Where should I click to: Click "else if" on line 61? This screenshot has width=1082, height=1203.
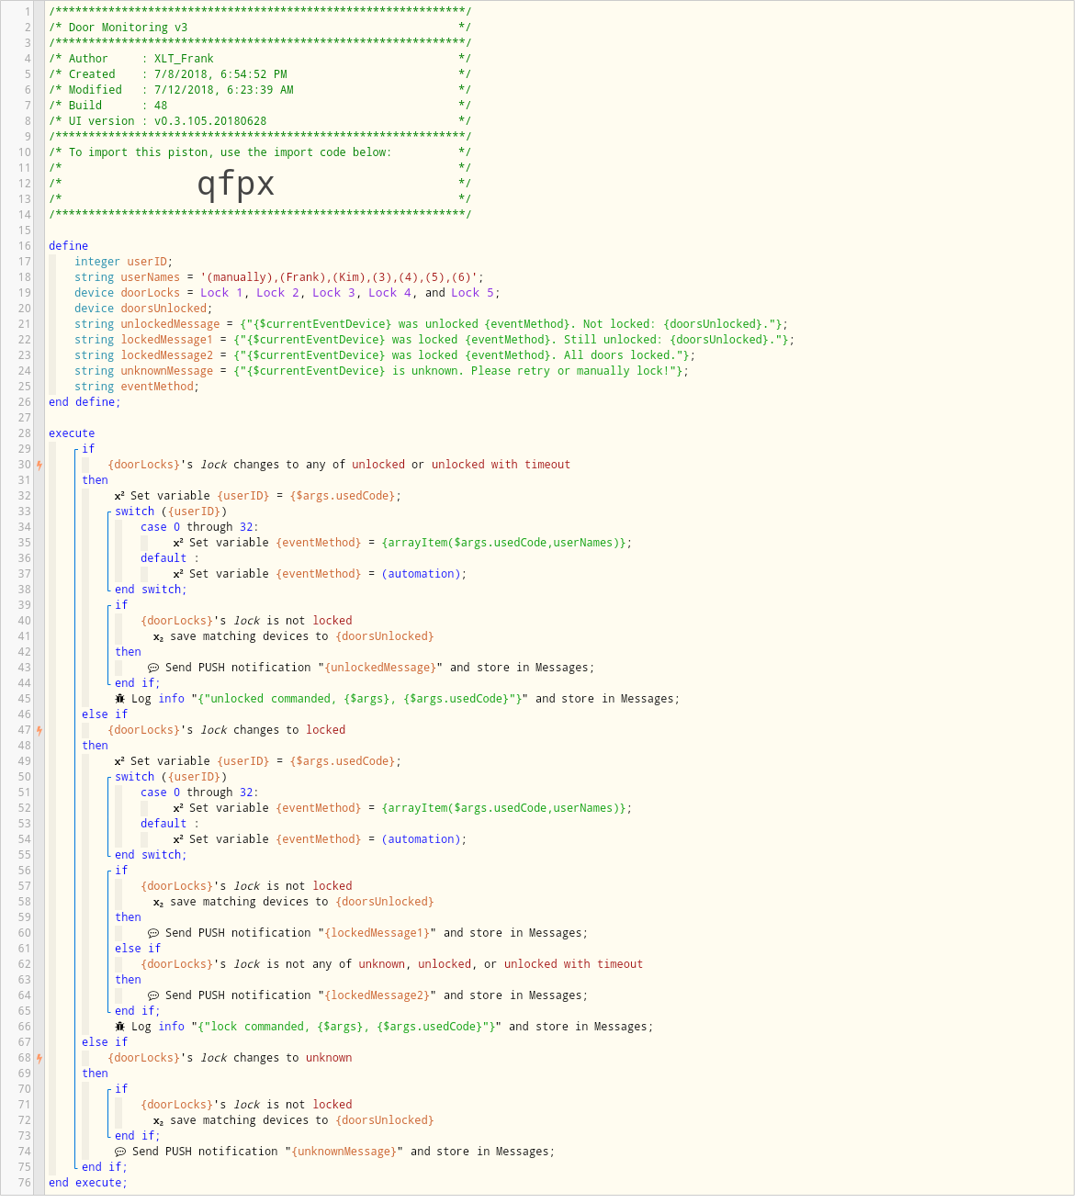(x=138, y=949)
